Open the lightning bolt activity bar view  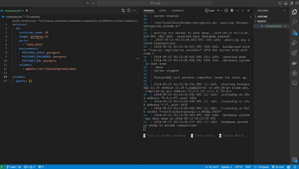click(294, 73)
